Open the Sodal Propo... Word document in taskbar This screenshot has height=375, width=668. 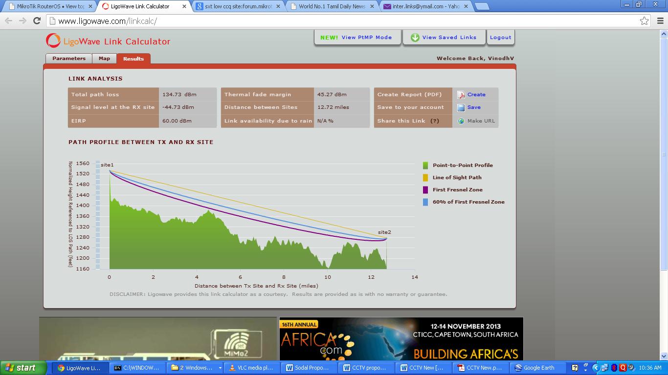click(310, 368)
